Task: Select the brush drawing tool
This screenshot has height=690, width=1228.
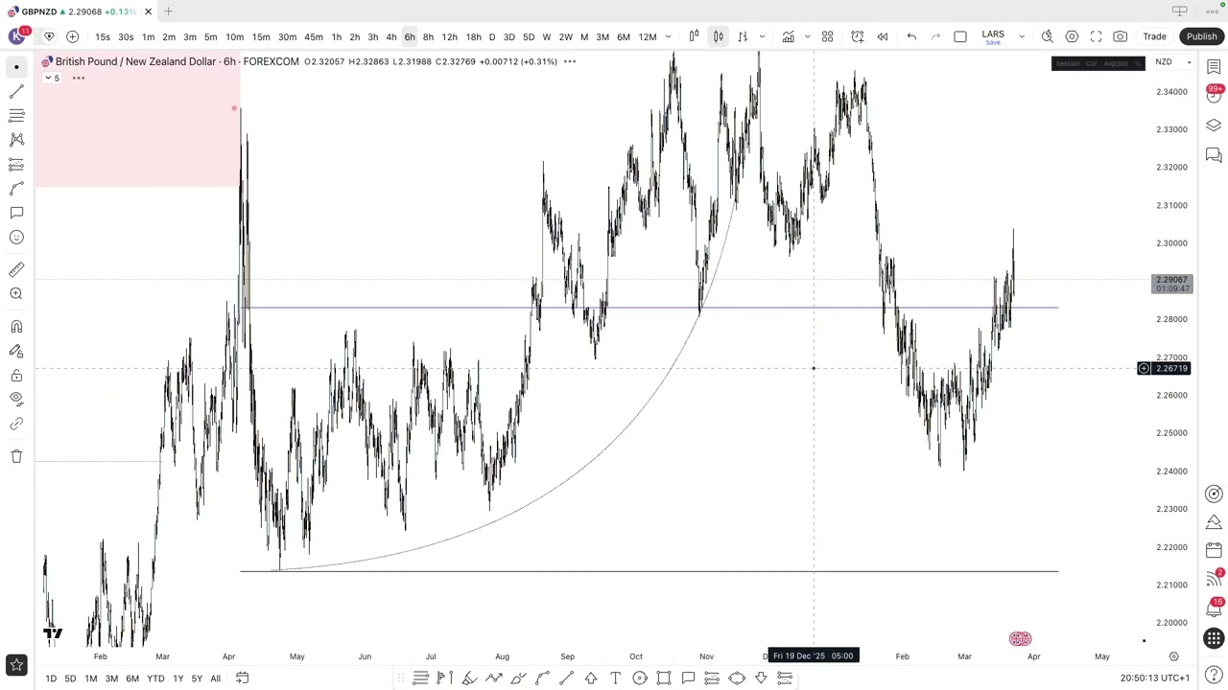Action: coord(16,189)
